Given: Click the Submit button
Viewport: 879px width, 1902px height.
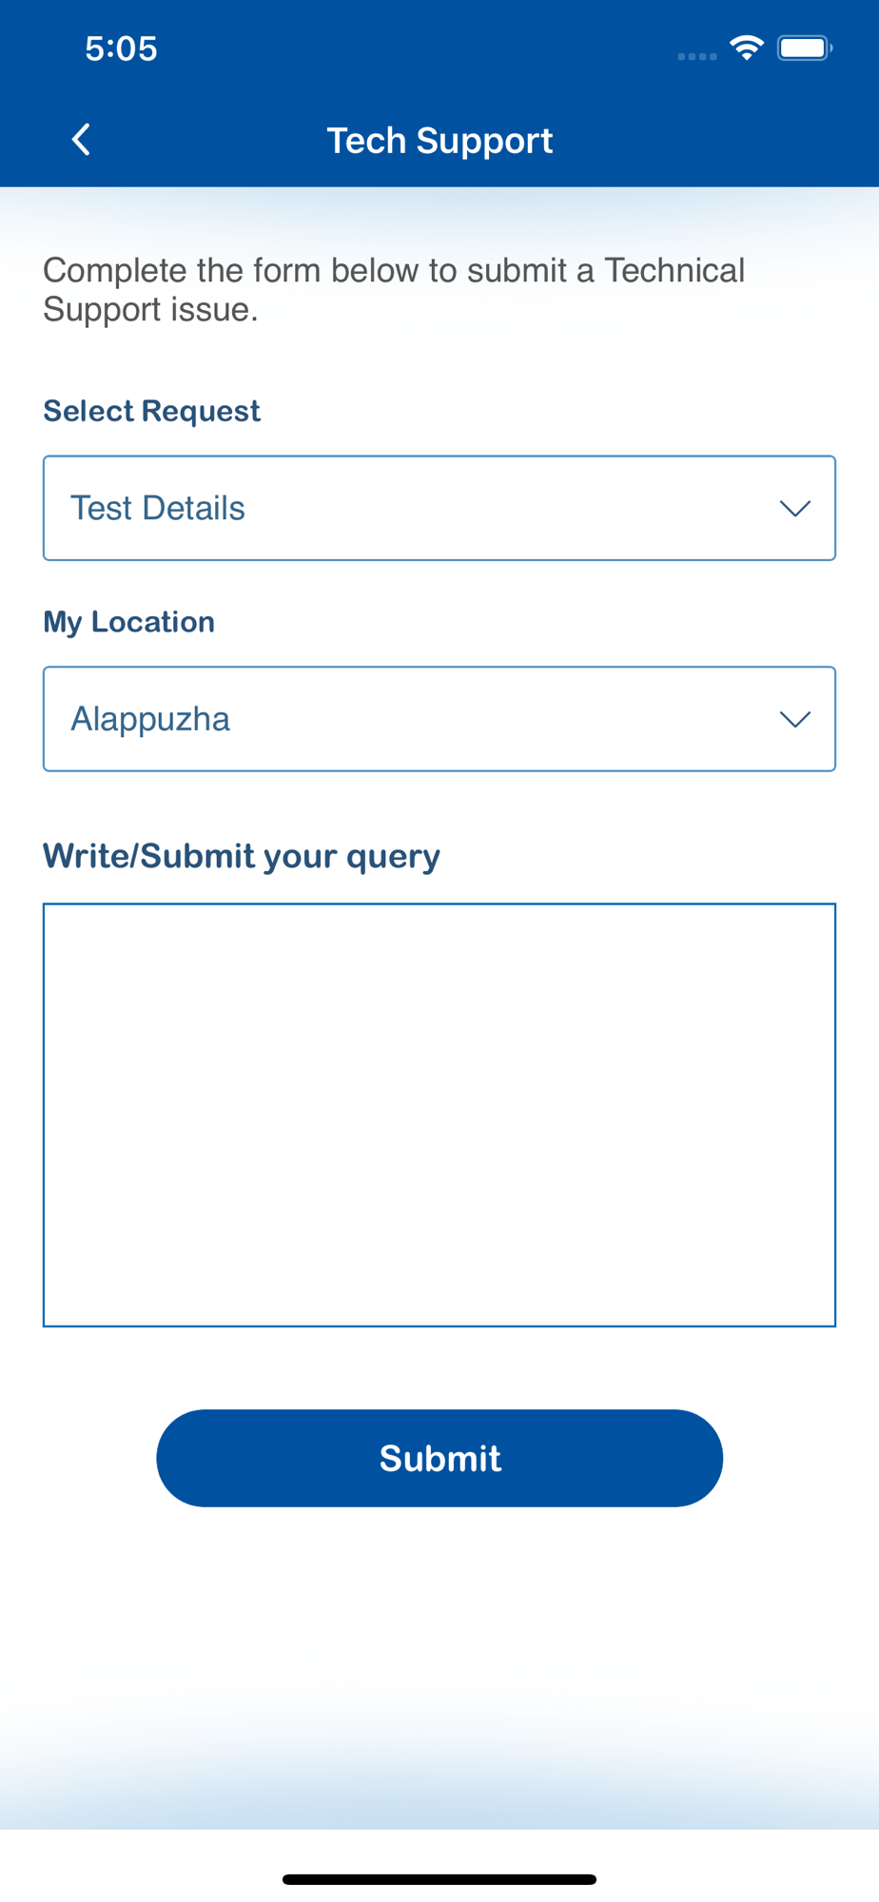Looking at the screenshot, I should pos(439,1458).
